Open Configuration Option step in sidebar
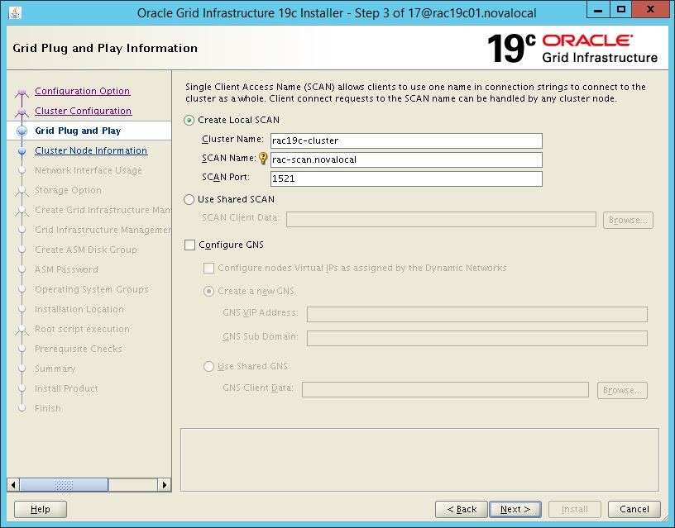The image size is (675, 528). 82,91
